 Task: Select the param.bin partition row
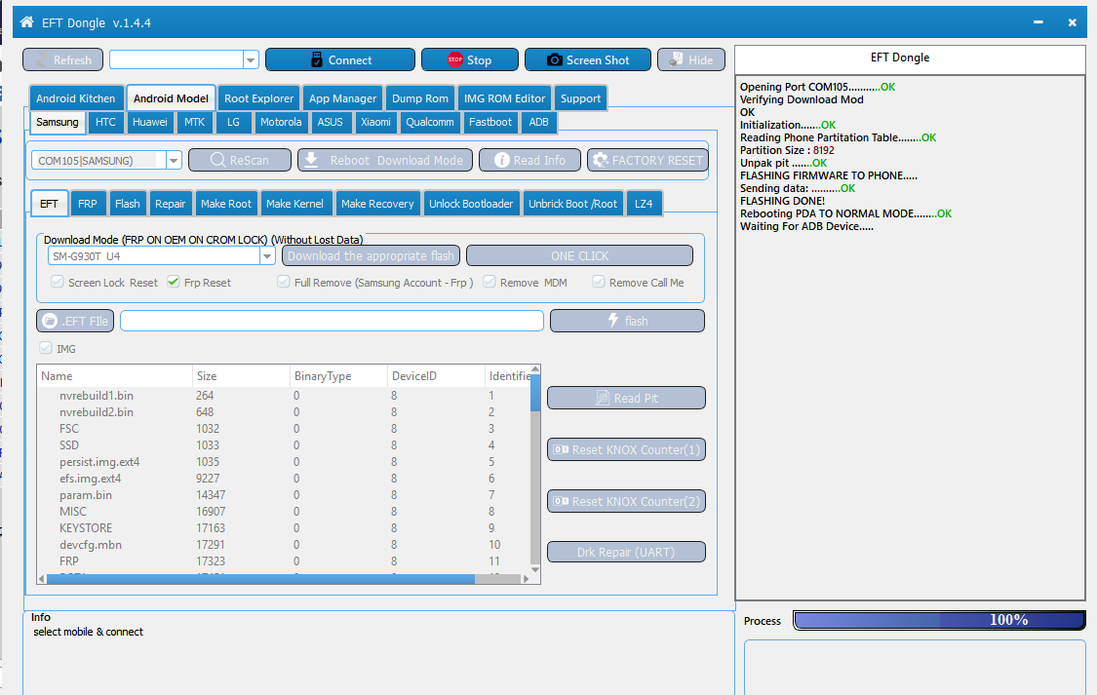coord(284,495)
